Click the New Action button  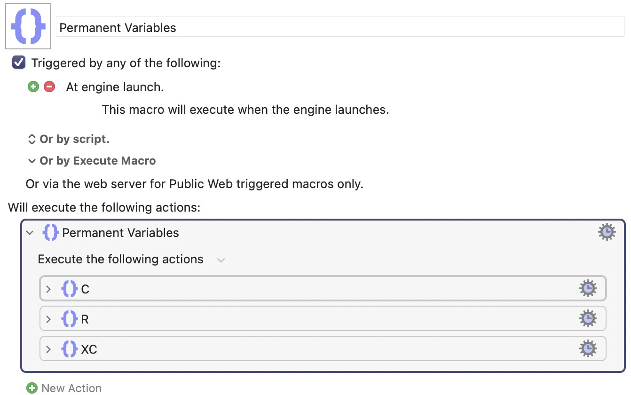[x=64, y=388]
